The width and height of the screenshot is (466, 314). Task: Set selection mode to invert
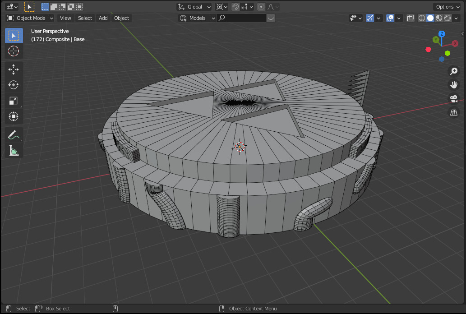[x=71, y=7]
